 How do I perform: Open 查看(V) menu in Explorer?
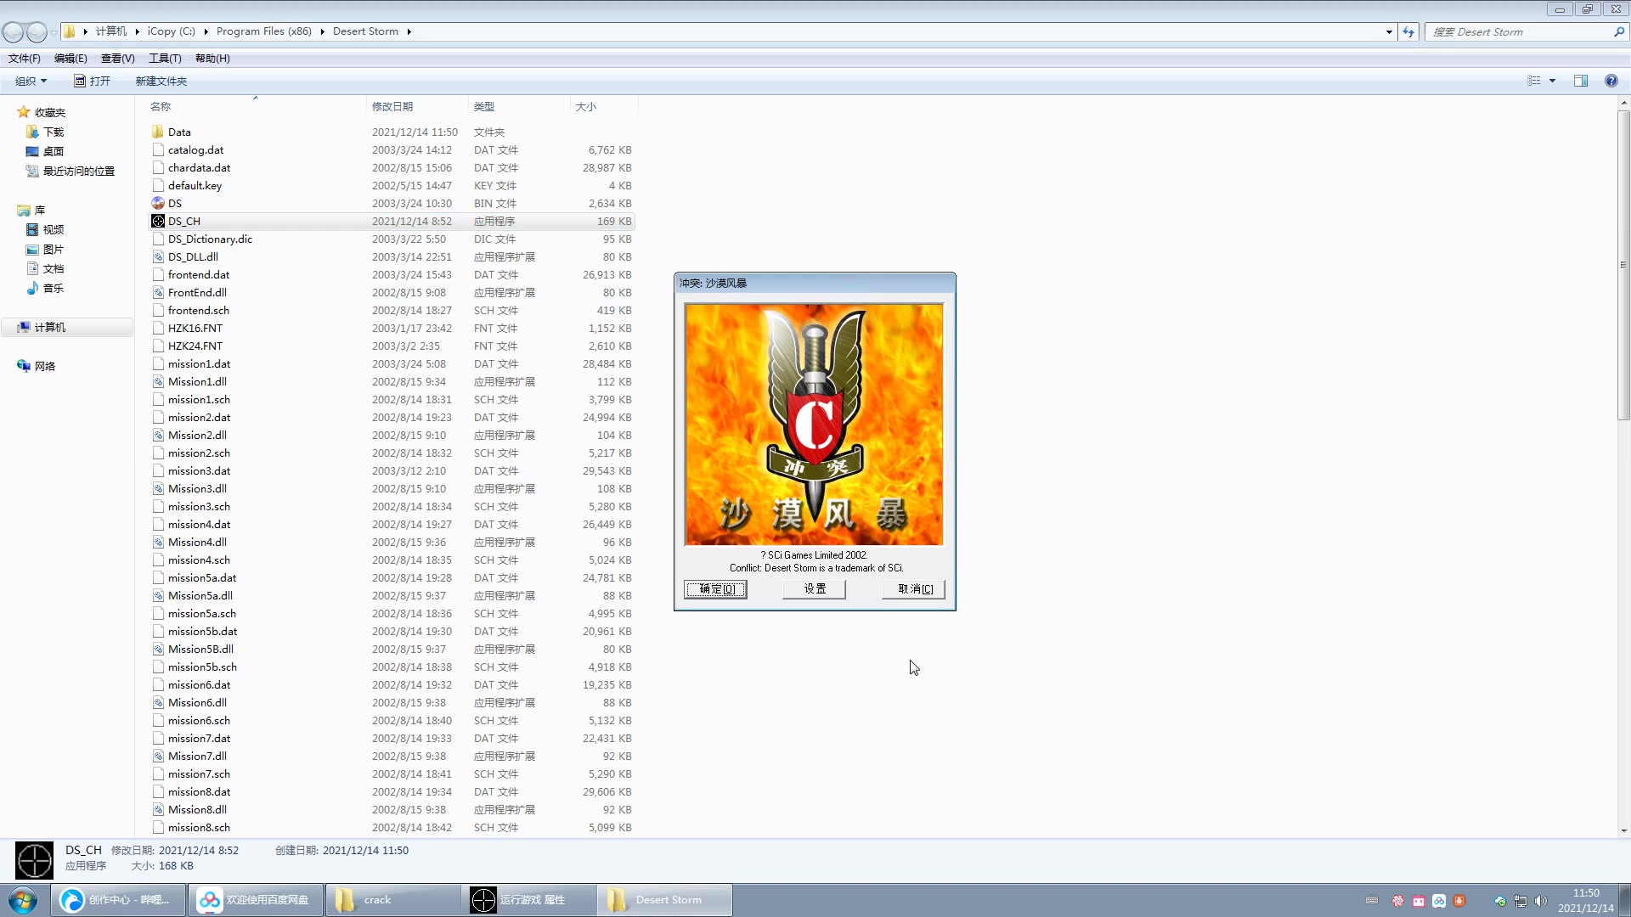click(x=116, y=59)
